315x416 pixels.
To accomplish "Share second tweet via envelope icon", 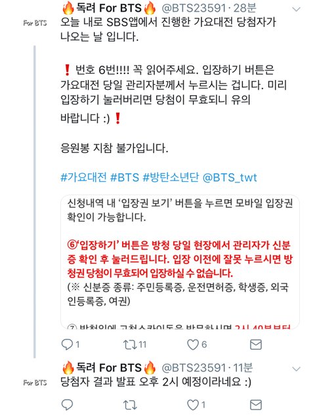I will point(256,405).
